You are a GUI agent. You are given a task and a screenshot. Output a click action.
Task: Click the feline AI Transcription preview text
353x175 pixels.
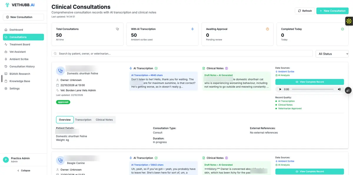click(164, 83)
